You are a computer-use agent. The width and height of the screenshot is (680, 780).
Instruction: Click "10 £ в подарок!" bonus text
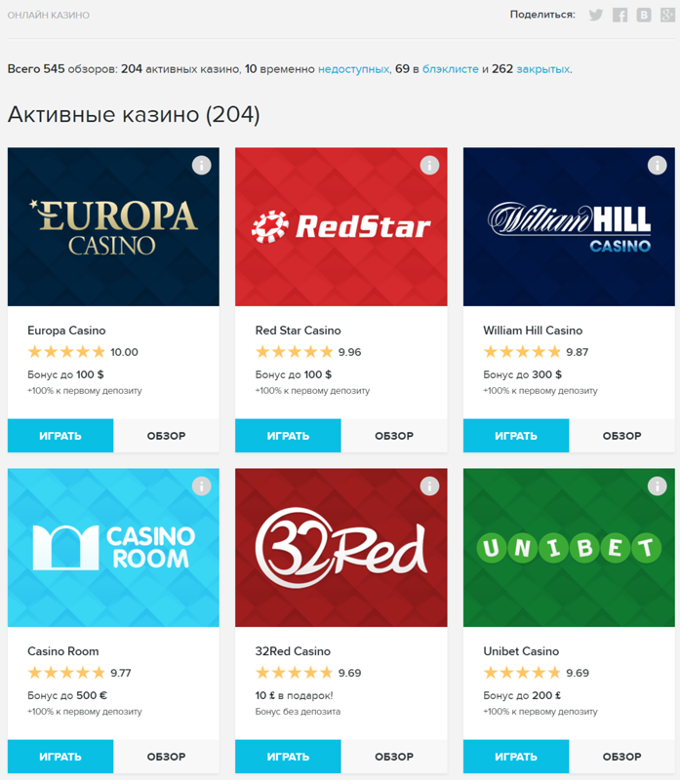click(x=295, y=695)
